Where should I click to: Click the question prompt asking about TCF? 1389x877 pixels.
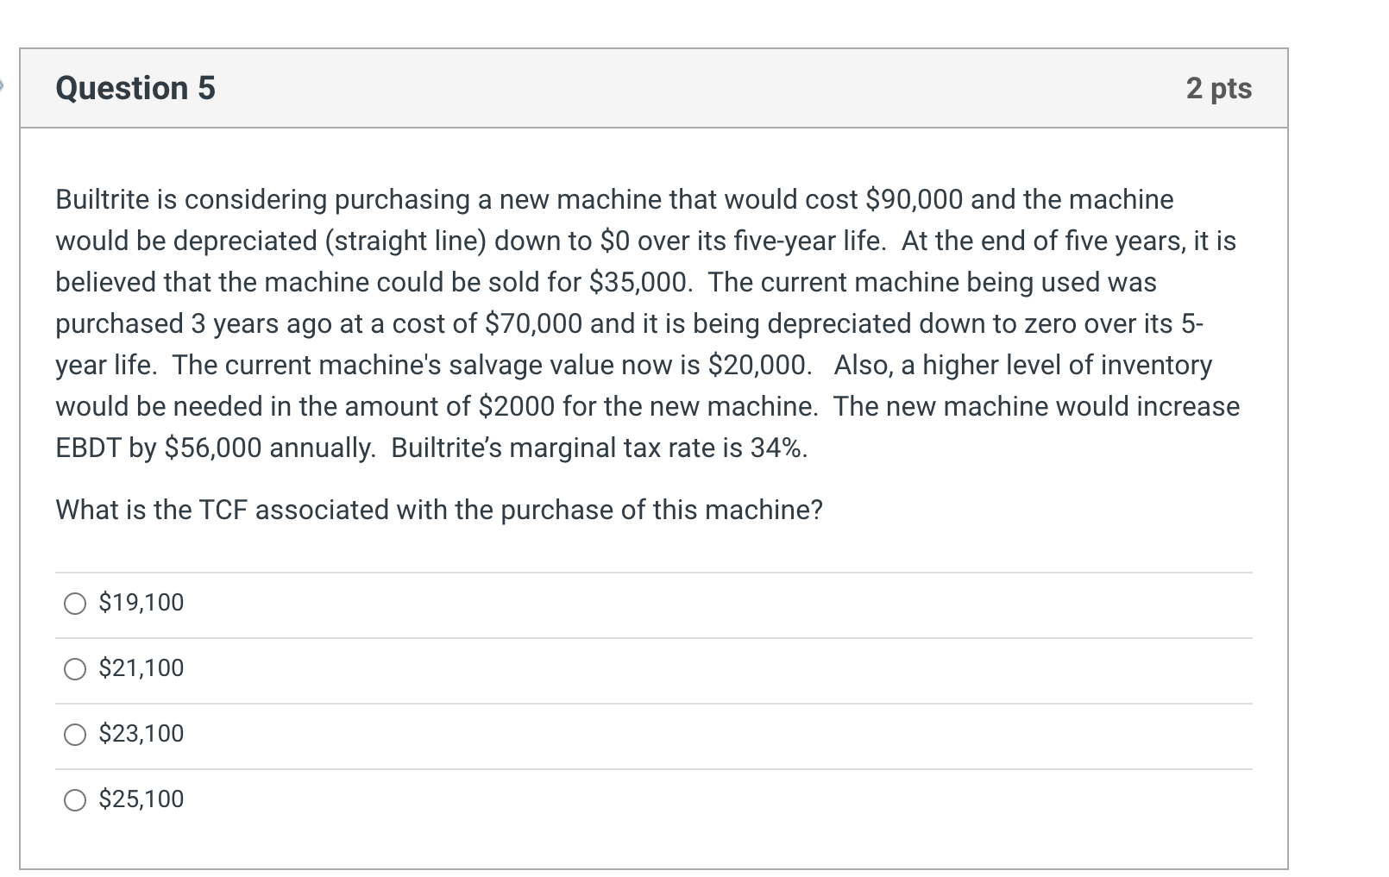point(439,509)
